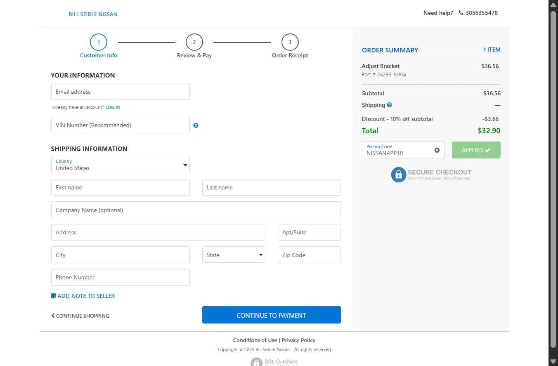Click the Last name field
558x366 pixels.
pos(272,187)
